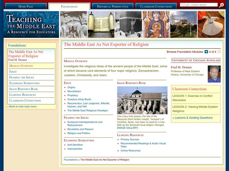Select the Foundations tab
229x171 pixels.
point(69,7)
